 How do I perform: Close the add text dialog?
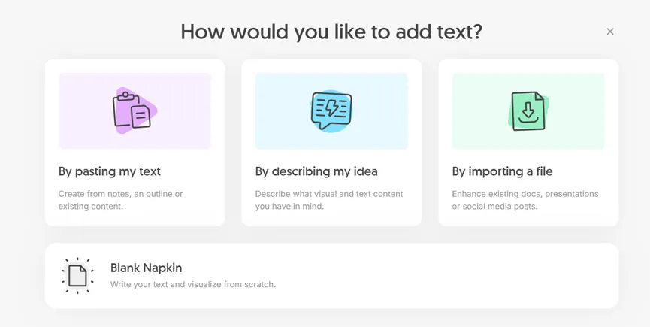(610, 32)
